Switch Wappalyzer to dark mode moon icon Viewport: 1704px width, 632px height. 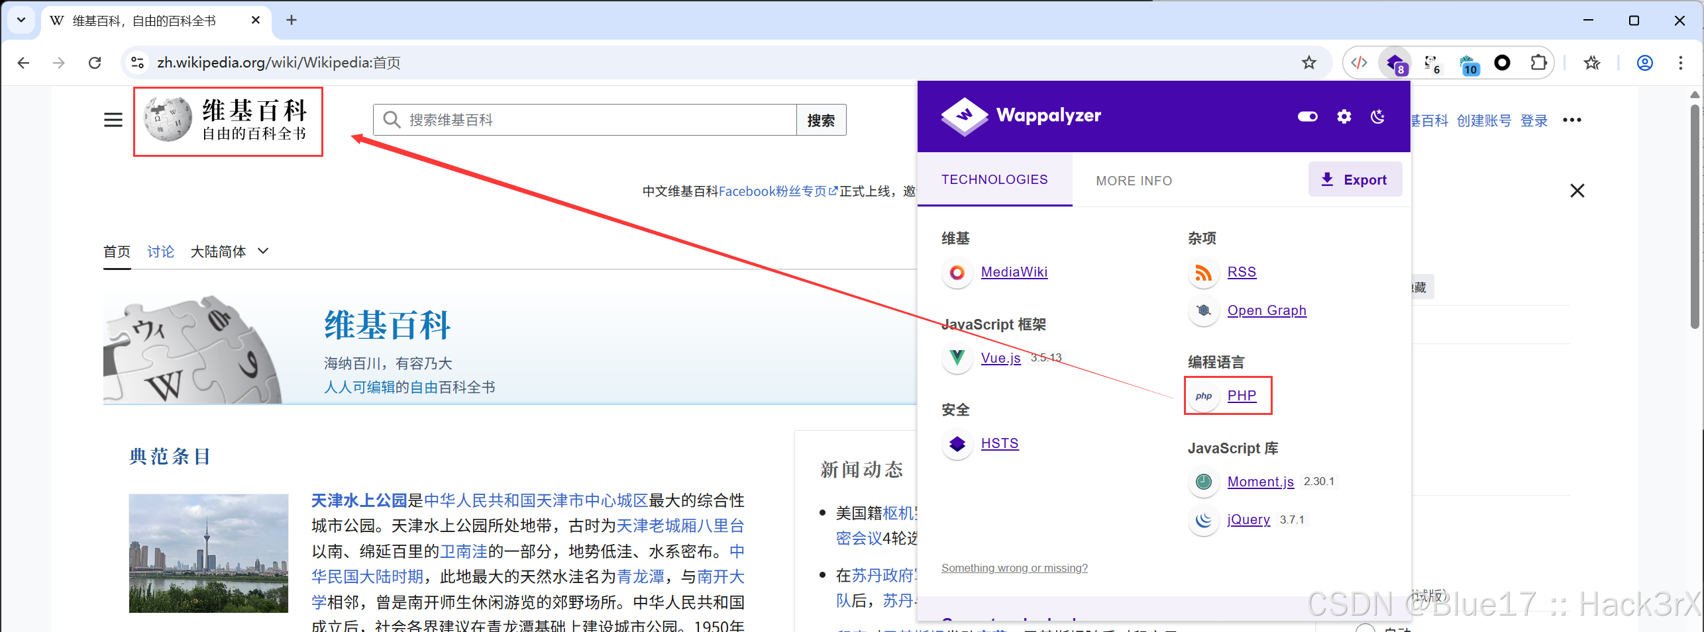pos(1377,116)
